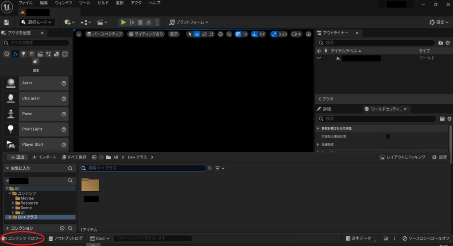Image resolution: width=453 pixels, height=246 pixels.
Task: Open the プラットフォーム dropdown
Action: click(x=189, y=22)
